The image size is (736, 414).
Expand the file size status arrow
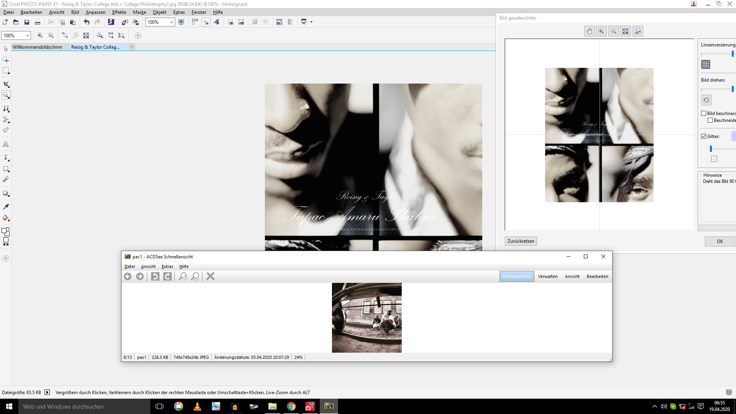pyautogui.click(x=47, y=392)
